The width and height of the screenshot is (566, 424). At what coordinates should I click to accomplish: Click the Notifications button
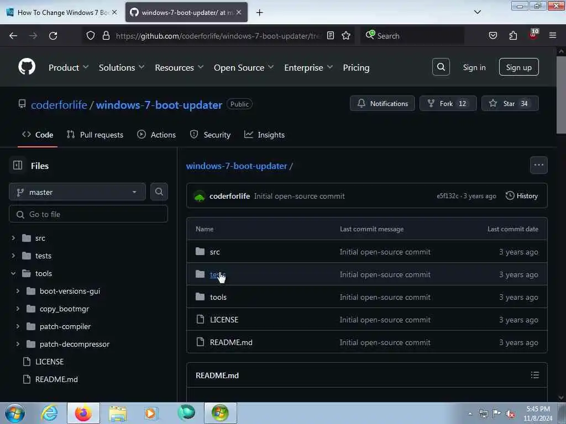point(382,103)
